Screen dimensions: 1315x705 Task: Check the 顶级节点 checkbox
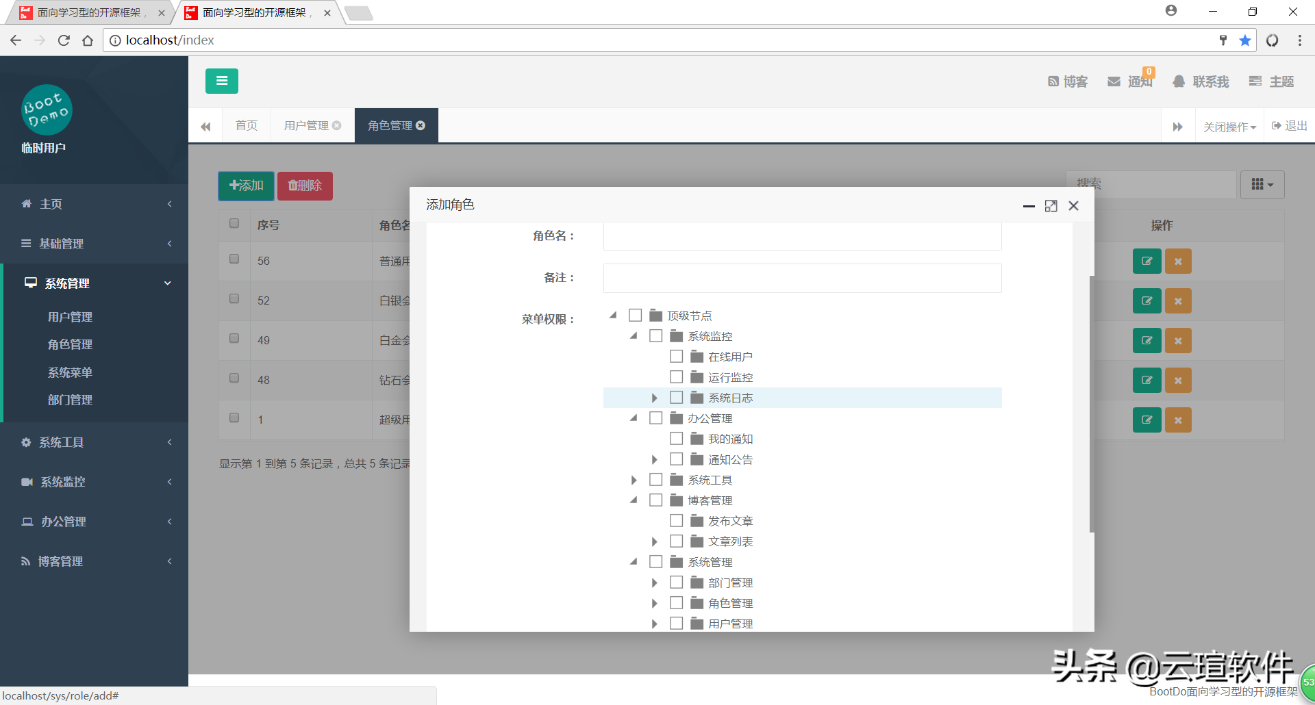pos(635,316)
